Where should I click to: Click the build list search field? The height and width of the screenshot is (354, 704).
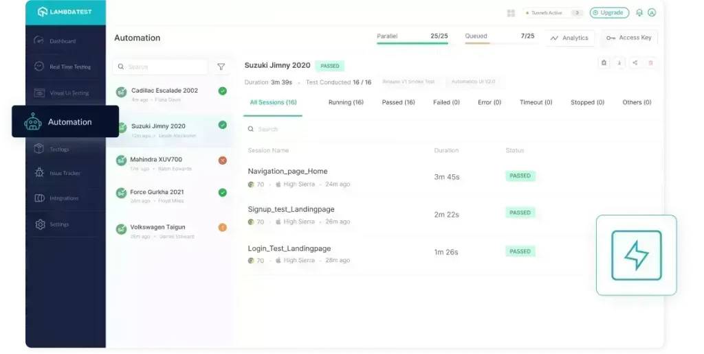(160, 67)
